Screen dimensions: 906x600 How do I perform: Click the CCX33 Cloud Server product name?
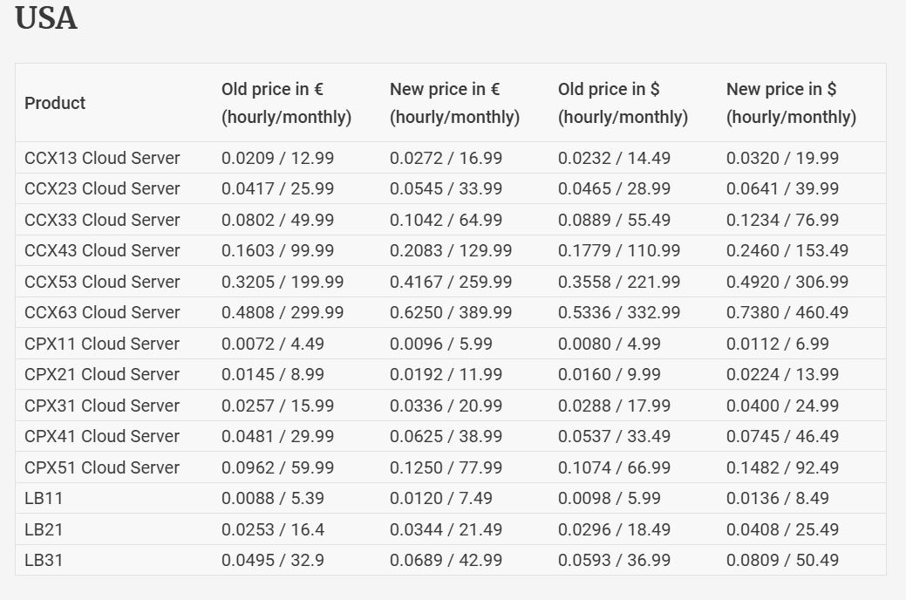[102, 220]
